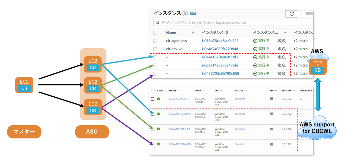
Task: Select the EC2AMAZ-JSEB5J4 endpoint checkbox
Action: pos(153,99)
